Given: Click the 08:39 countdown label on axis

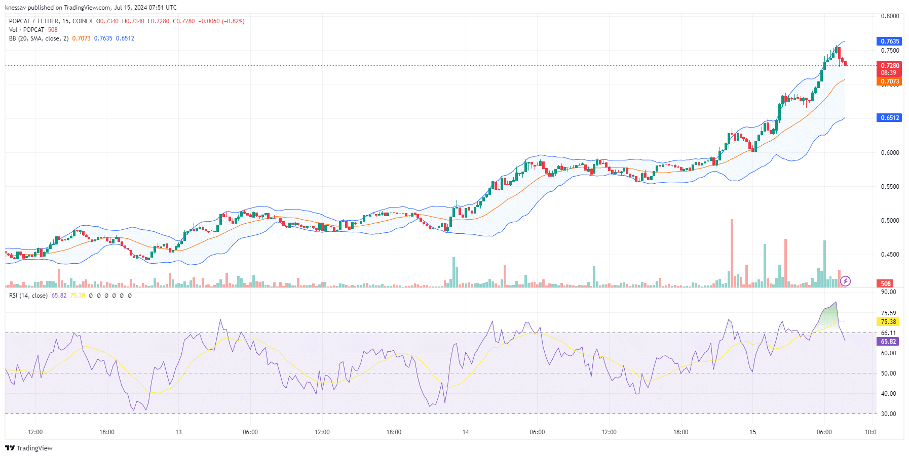Looking at the screenshot, I should 889,73.
